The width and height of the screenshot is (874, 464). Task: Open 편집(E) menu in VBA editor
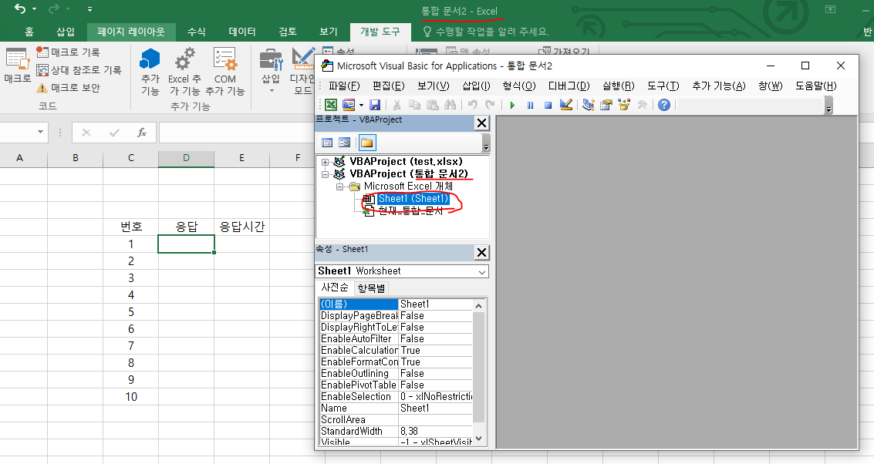[389, 86]
